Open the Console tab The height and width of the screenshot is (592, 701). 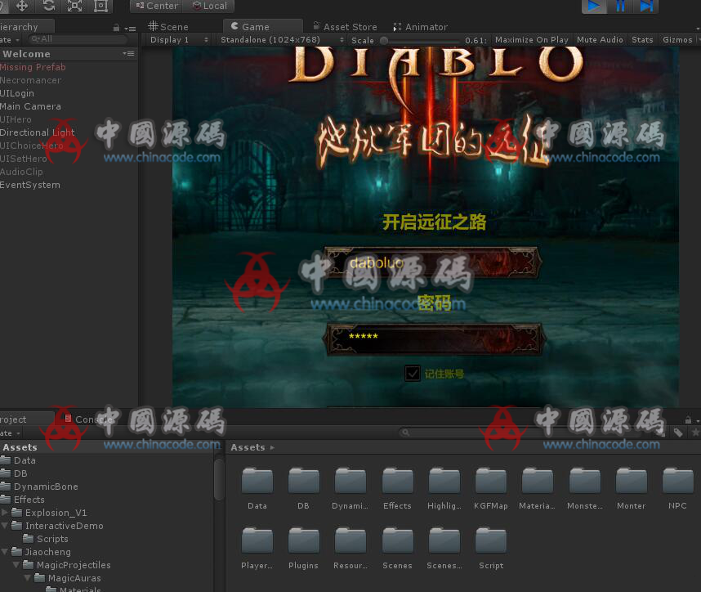[88, 419]
